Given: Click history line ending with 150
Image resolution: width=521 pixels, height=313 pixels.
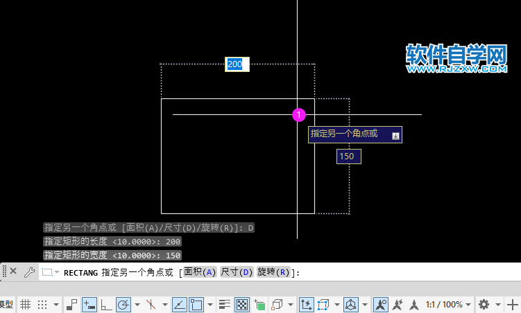Looking at the screenshot, I should coord(112,255).
